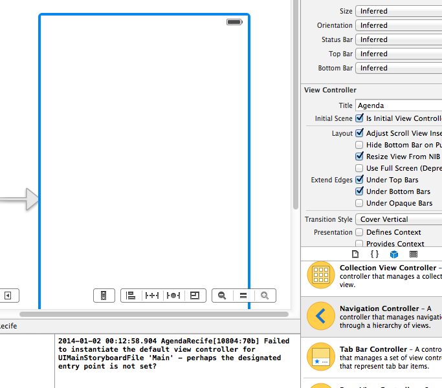The height and width of the screenshot is (388, 442).
Task: Show the Object library cube icon
Action: [394, 254]
